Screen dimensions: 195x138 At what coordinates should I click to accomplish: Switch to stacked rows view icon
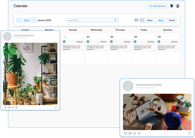coord(142,20)
